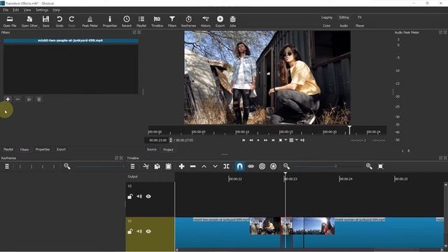This screenshot has width=448, height=252.
Task: Open the View menu
Action: (x=27, y=10)
